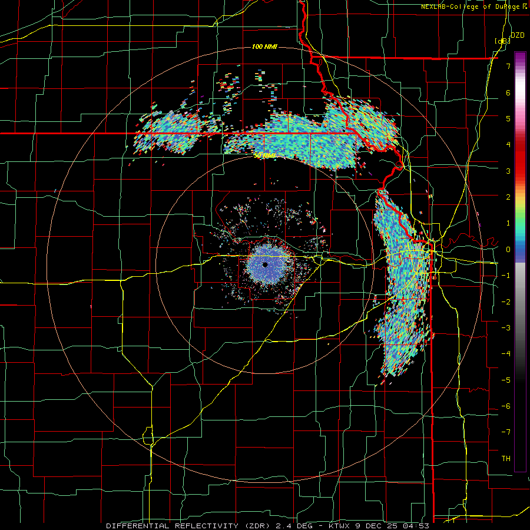Click the -7 value on the color scale

click(x=506, y=432)
